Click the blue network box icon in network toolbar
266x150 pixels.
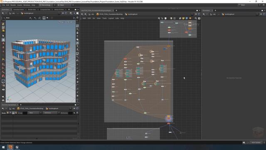[x=187, y=18]
